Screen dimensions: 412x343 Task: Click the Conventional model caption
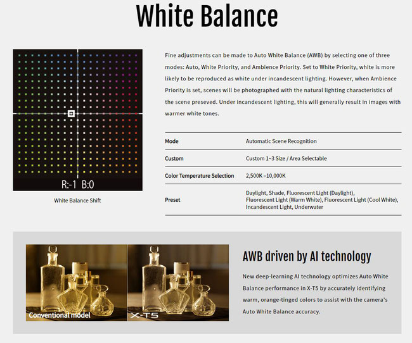tap(60, 315)
